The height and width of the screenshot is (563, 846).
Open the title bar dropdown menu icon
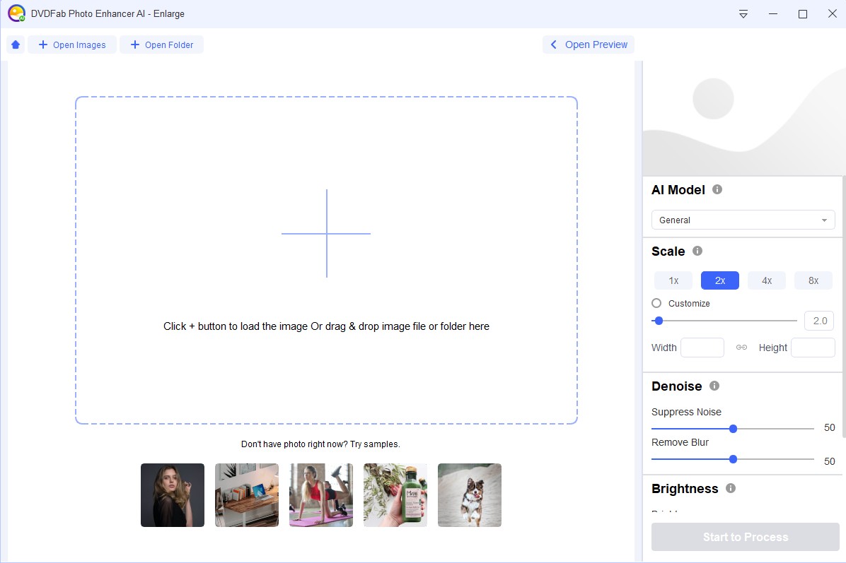point(743,14)
